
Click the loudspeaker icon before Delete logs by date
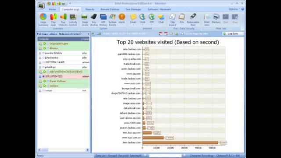(x=182, y=34)
